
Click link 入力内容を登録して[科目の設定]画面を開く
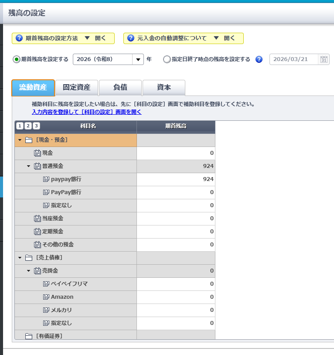click(x=87, y=112)
